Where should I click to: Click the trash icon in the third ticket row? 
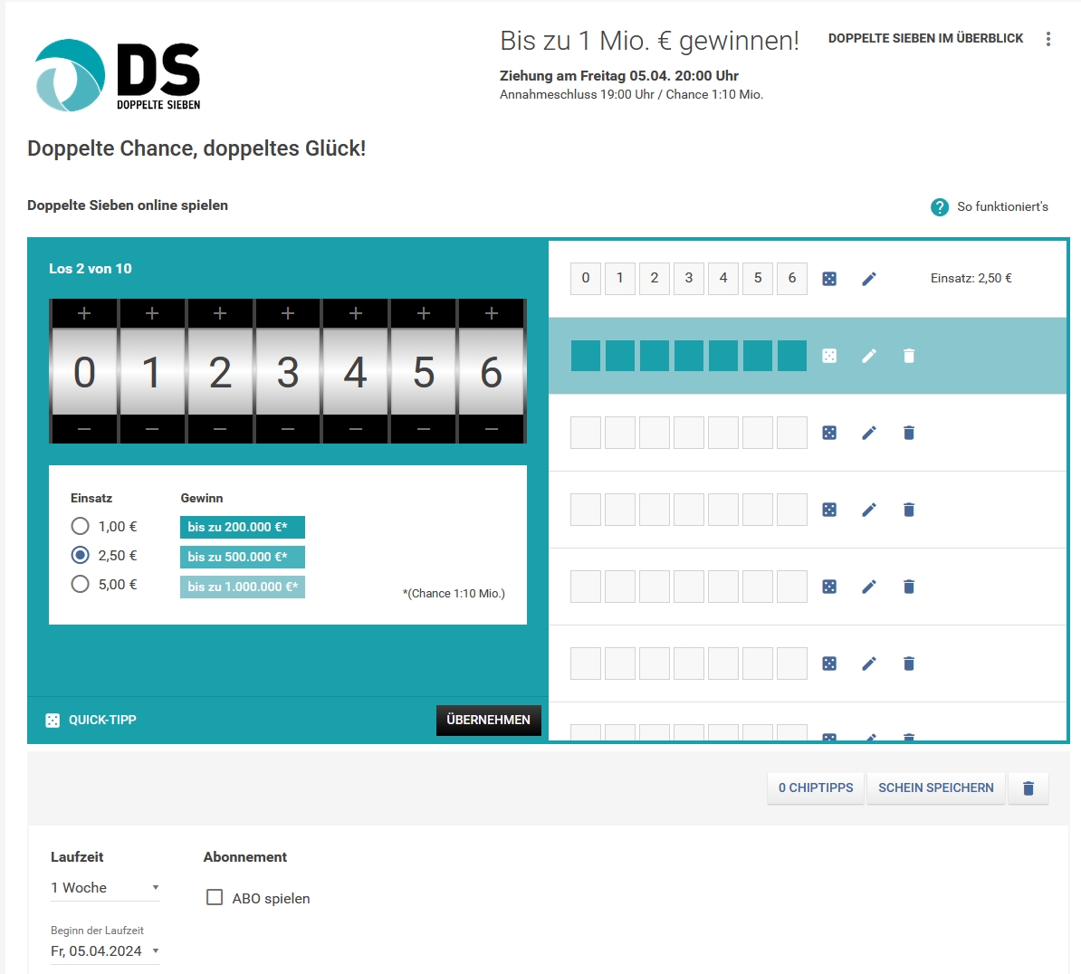point(909,433)
